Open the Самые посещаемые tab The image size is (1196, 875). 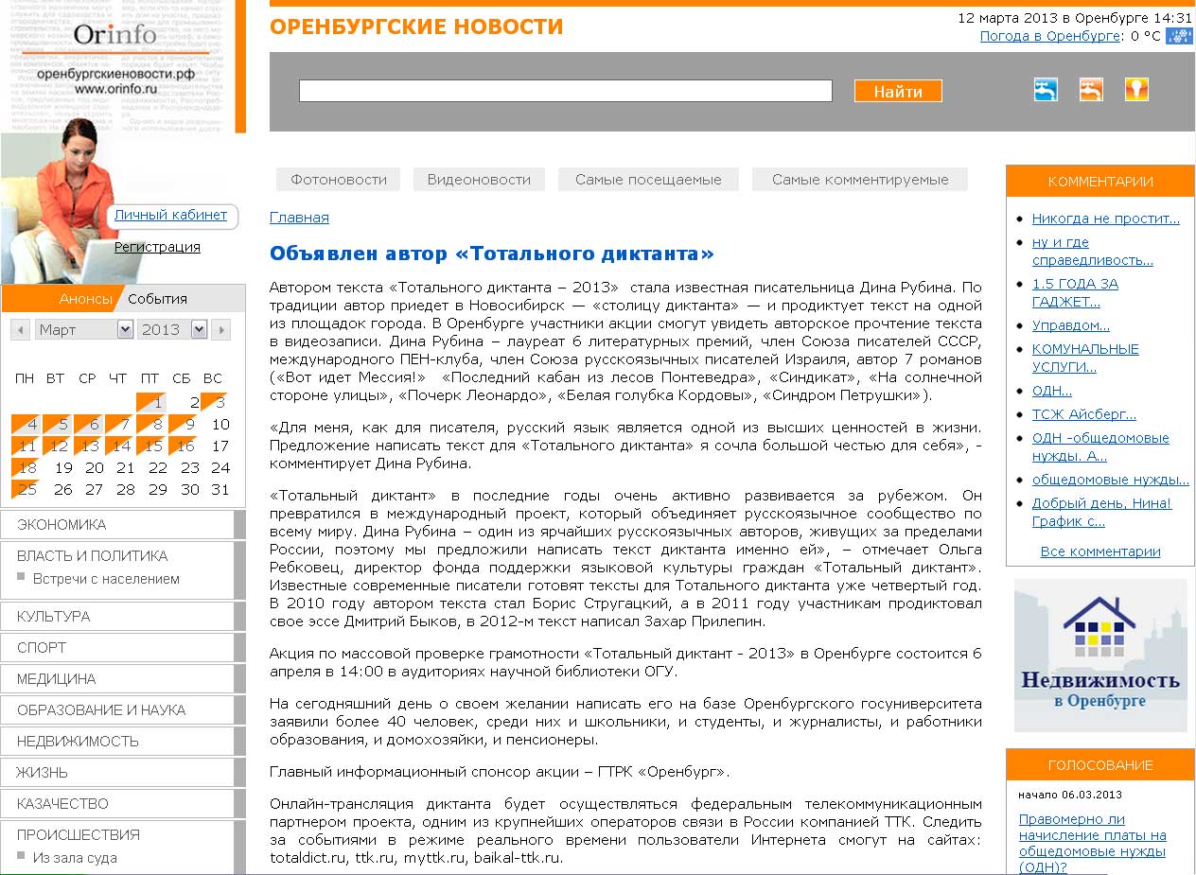pyautogui.click(x=648, y=180)
